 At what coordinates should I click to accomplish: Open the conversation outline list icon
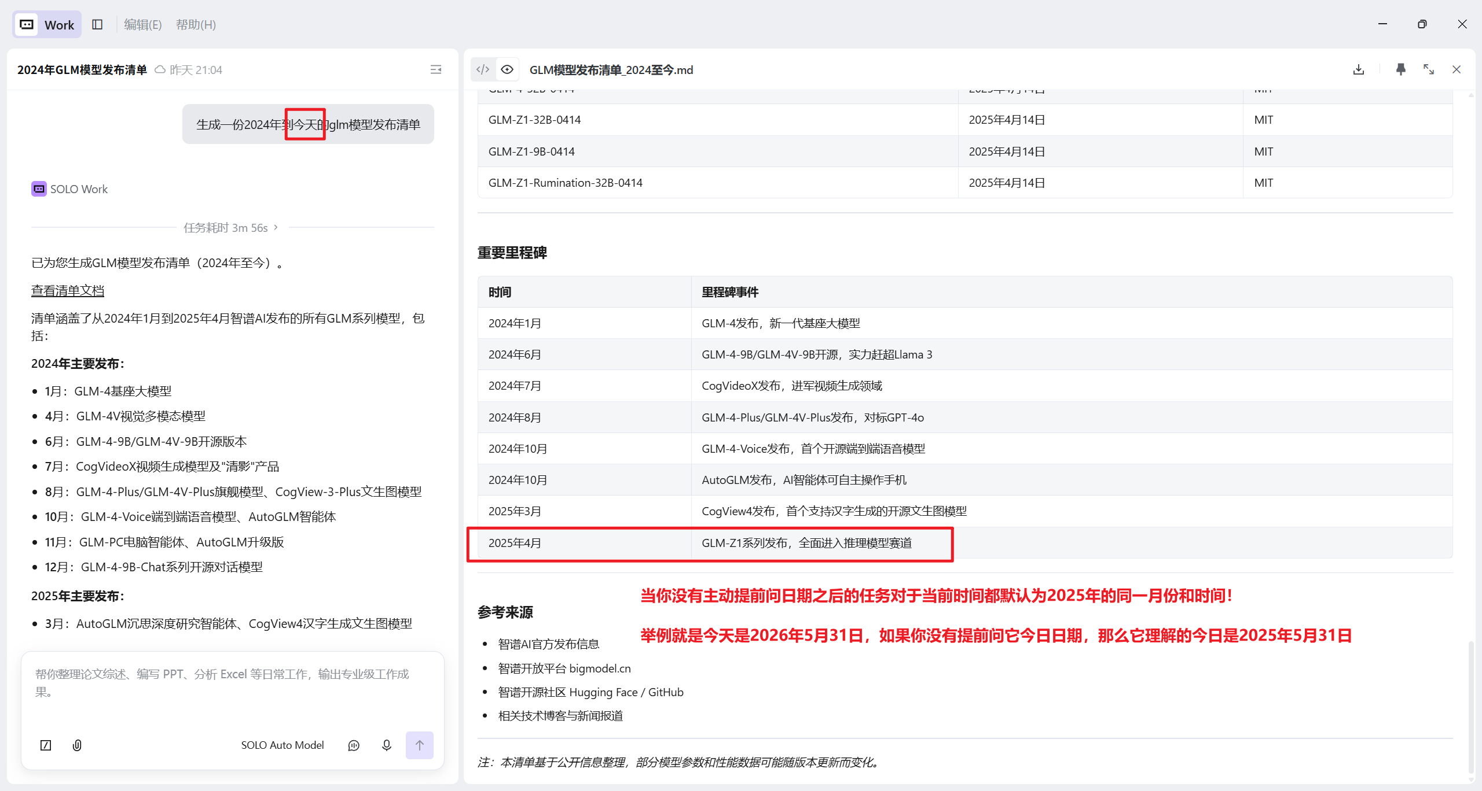coord(436,69)
